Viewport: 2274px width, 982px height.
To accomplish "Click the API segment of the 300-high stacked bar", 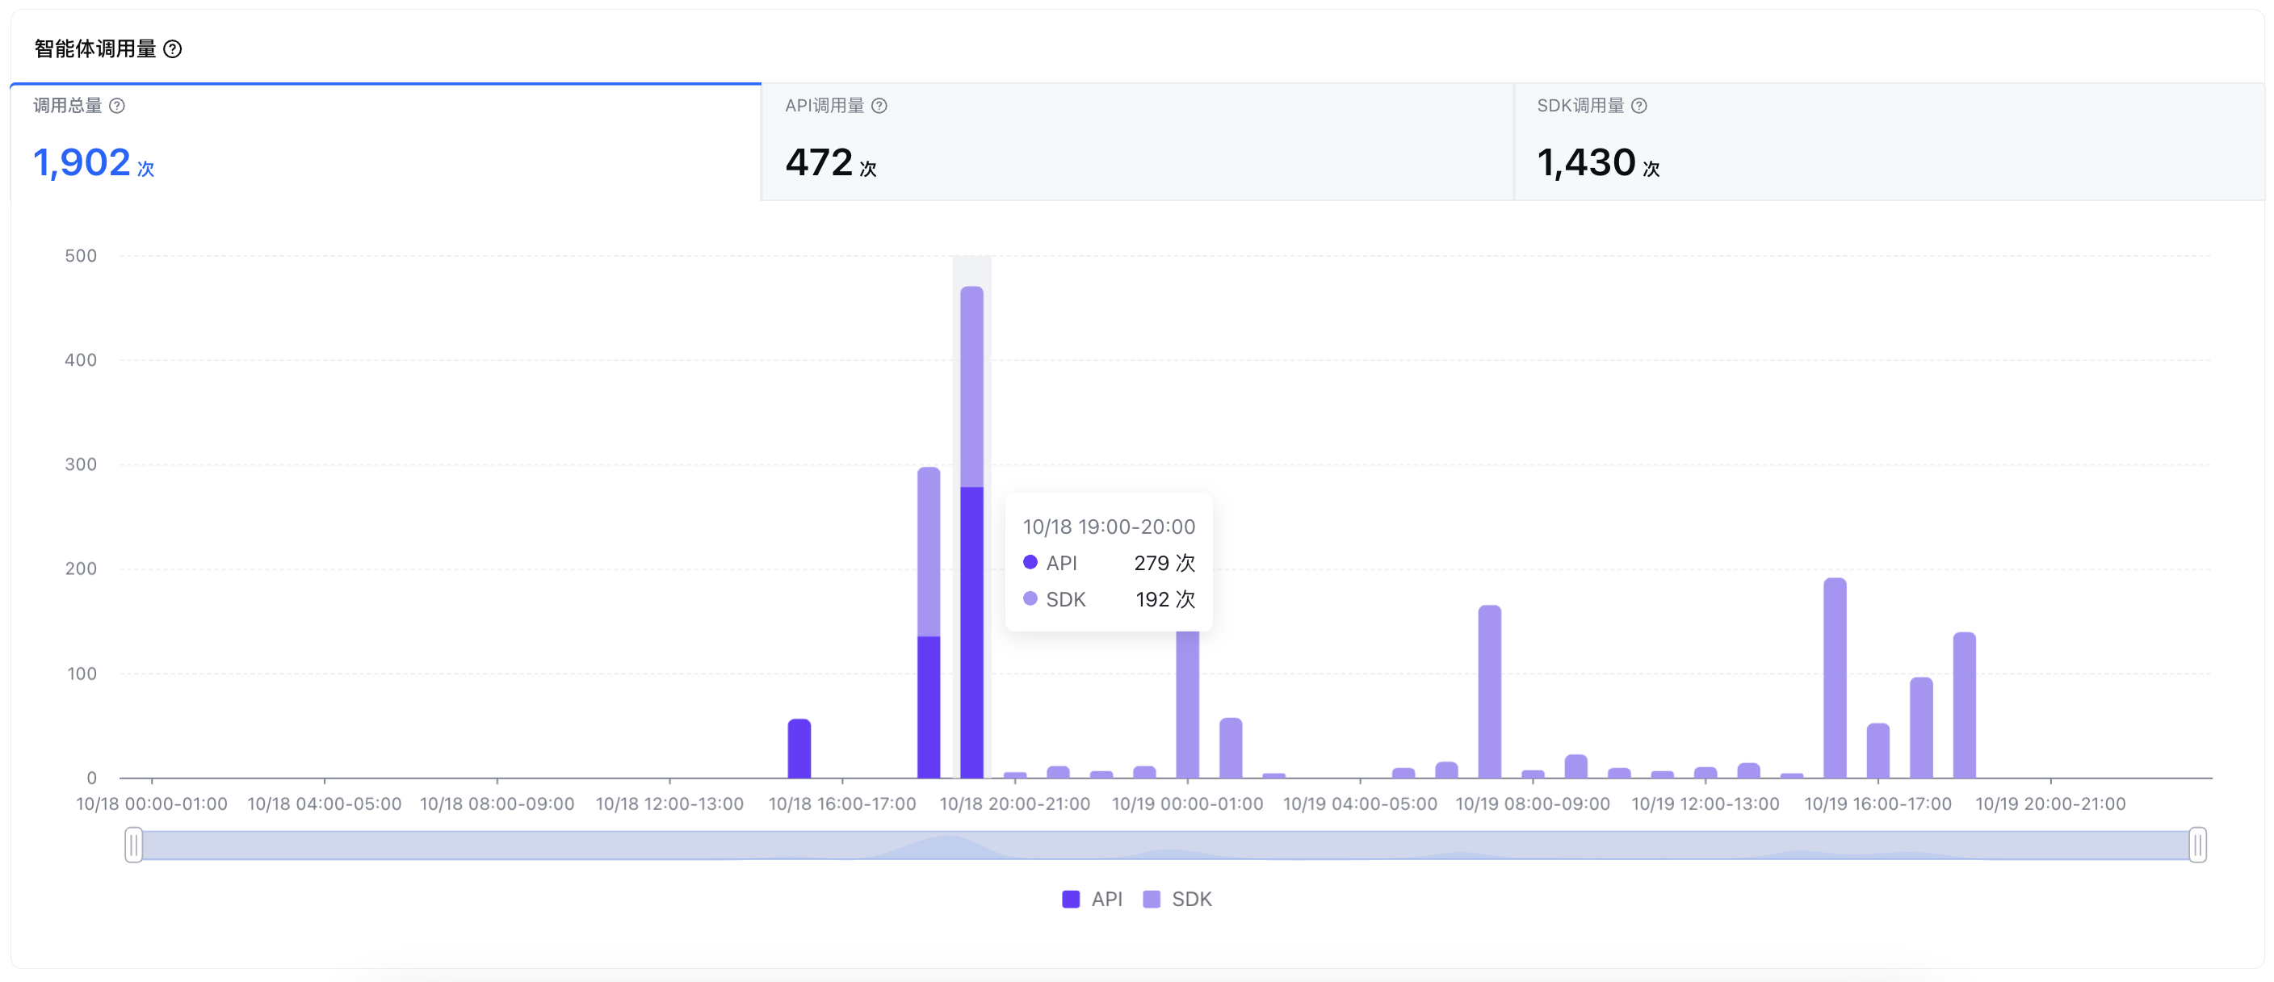I will click(929, 707).
